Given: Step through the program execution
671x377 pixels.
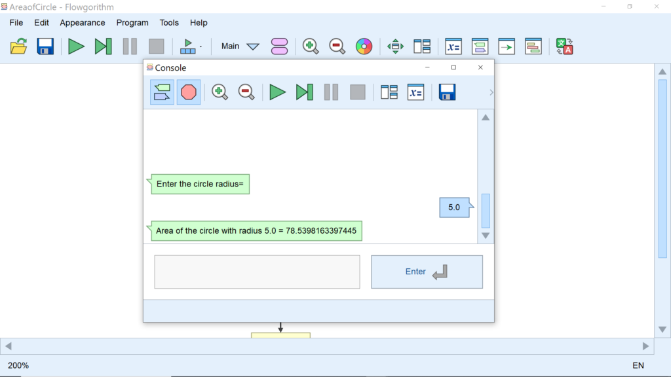Looking at the screenshot, I should tap(103, 46).
